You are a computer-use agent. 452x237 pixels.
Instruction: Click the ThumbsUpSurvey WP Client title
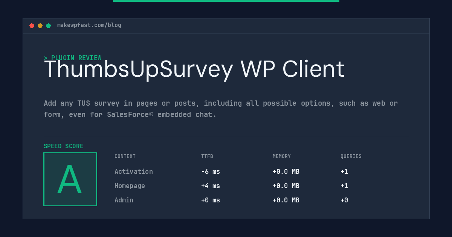click(x=194, y=70)
